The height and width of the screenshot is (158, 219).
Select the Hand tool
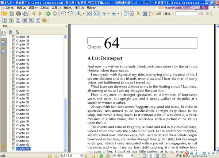[125, 13]
